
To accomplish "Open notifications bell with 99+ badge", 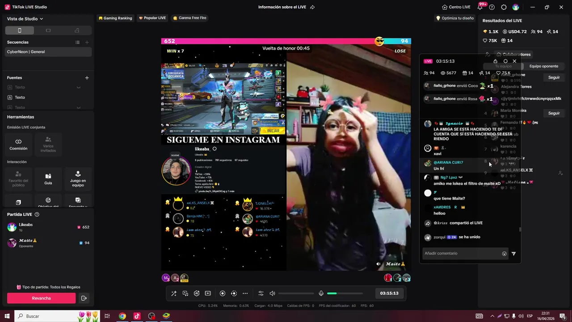I will (481, 7).
